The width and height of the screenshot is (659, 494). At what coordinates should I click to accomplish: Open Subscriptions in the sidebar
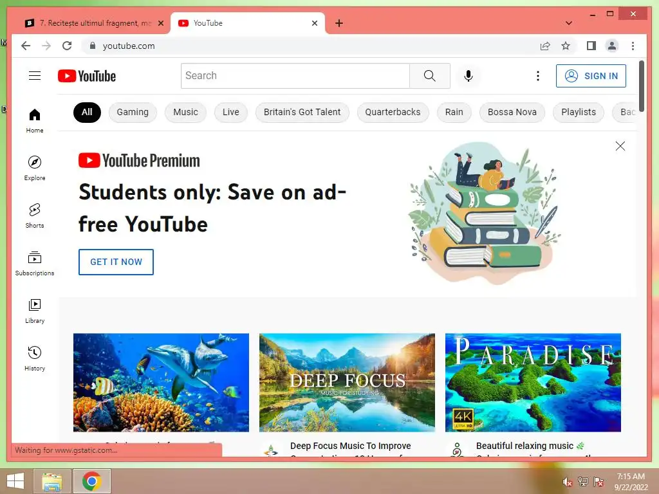(x=35, y=263)
